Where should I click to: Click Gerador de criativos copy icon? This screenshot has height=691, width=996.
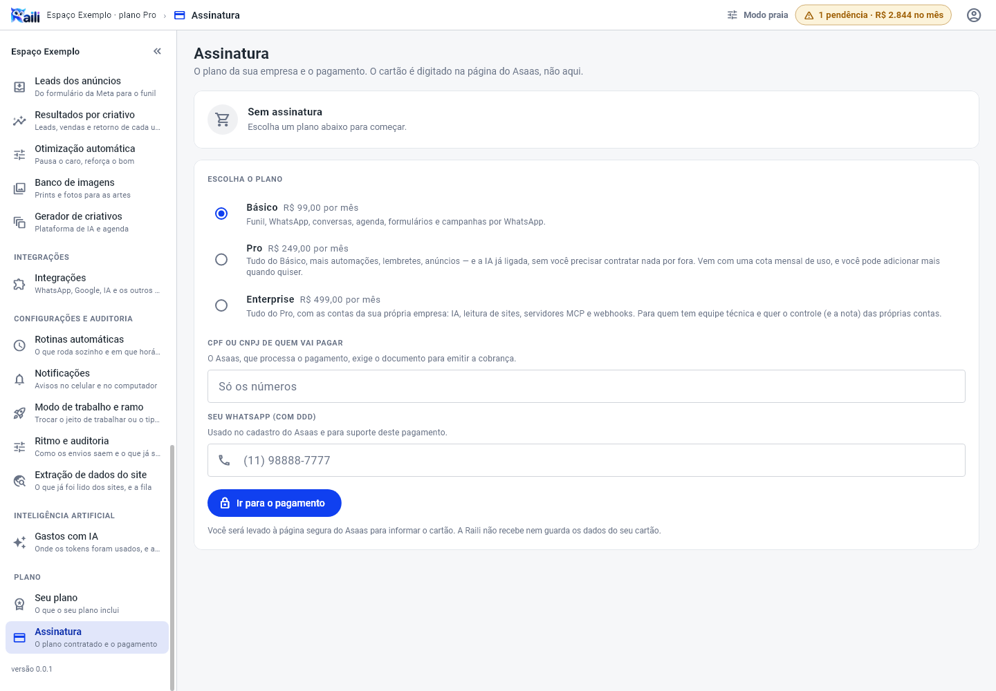(x=19, y=223)
